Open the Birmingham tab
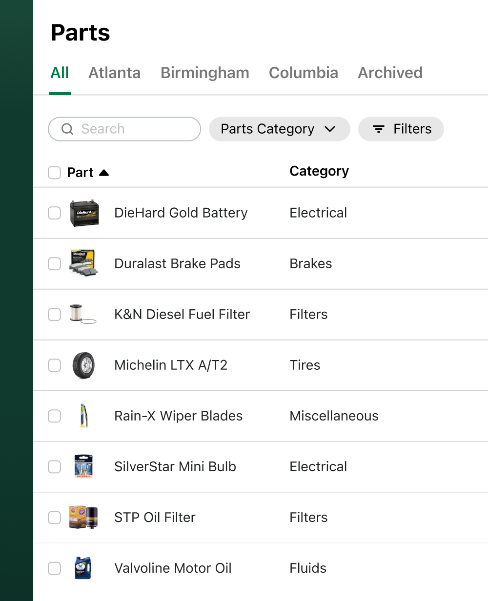This screenshot has height=601, width=488. (x=205, y=73)
